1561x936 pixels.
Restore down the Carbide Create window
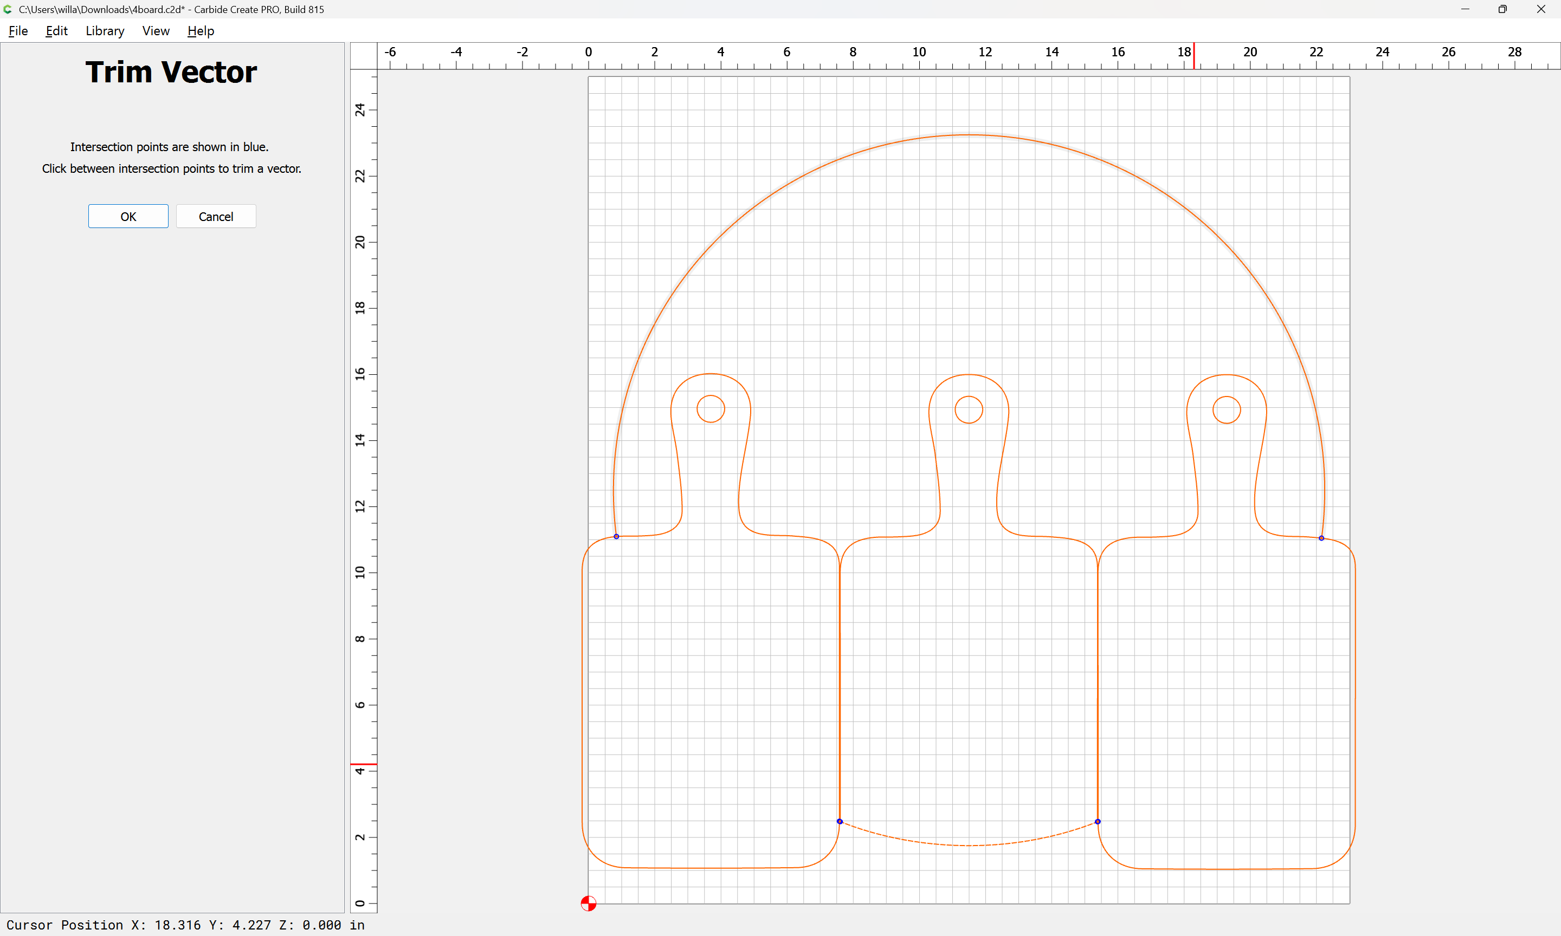tap(1502, 9)
